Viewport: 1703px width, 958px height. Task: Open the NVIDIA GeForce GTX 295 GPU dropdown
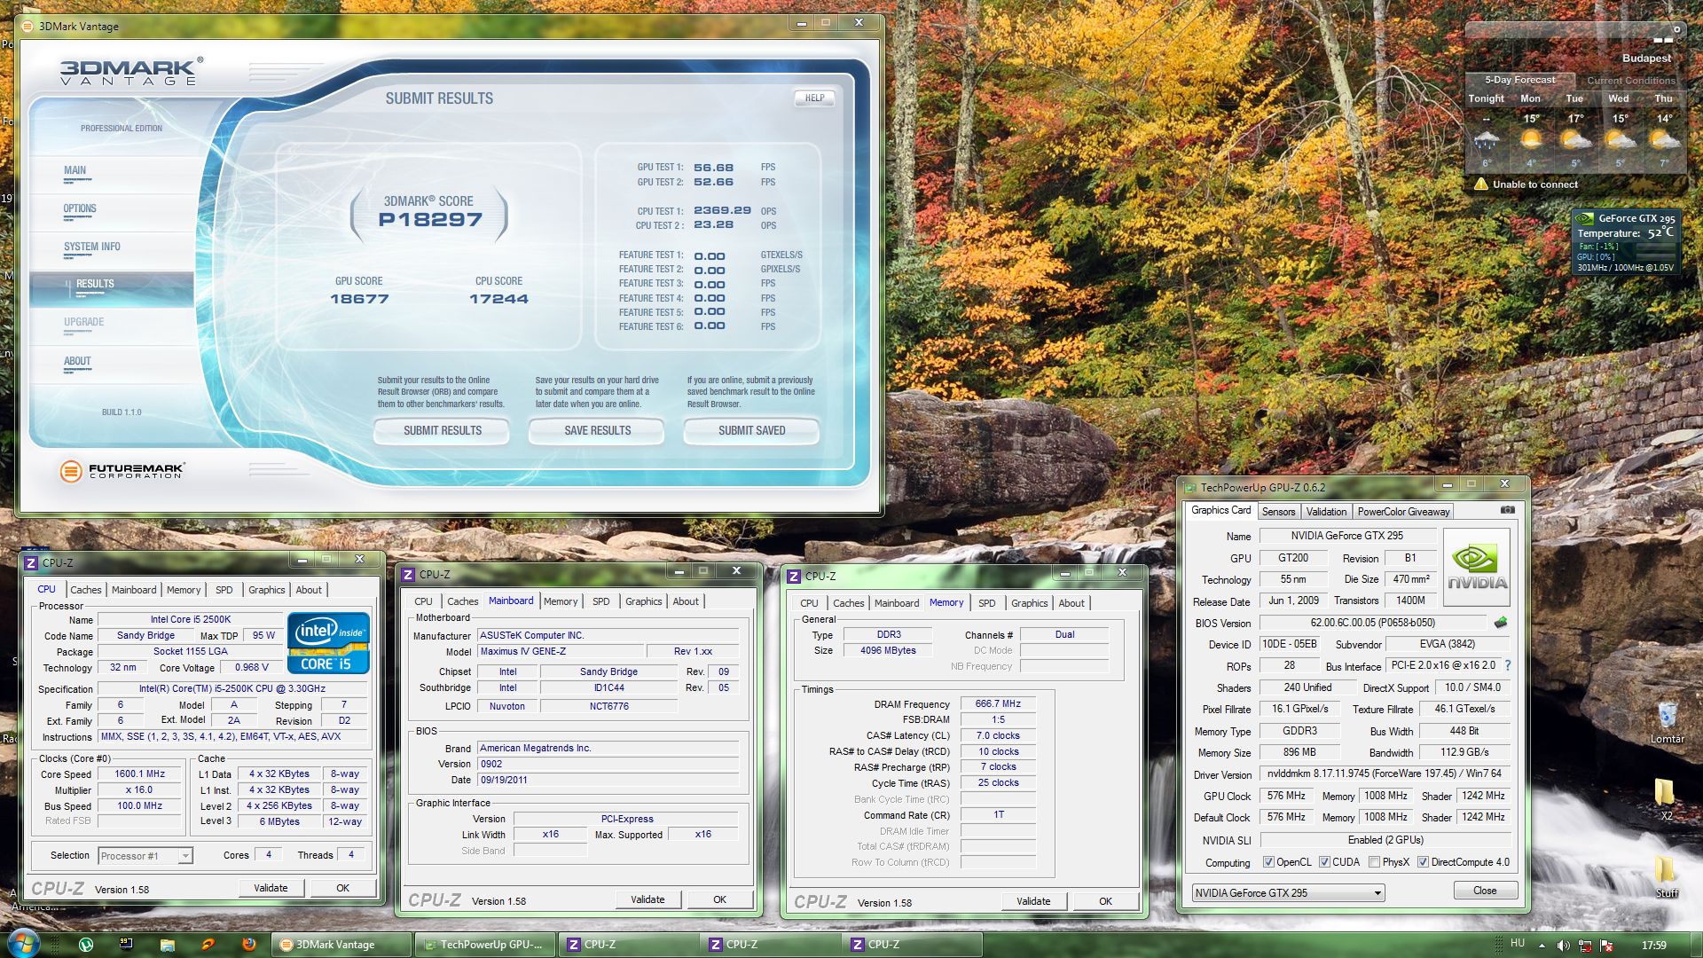pos(1288,892)
